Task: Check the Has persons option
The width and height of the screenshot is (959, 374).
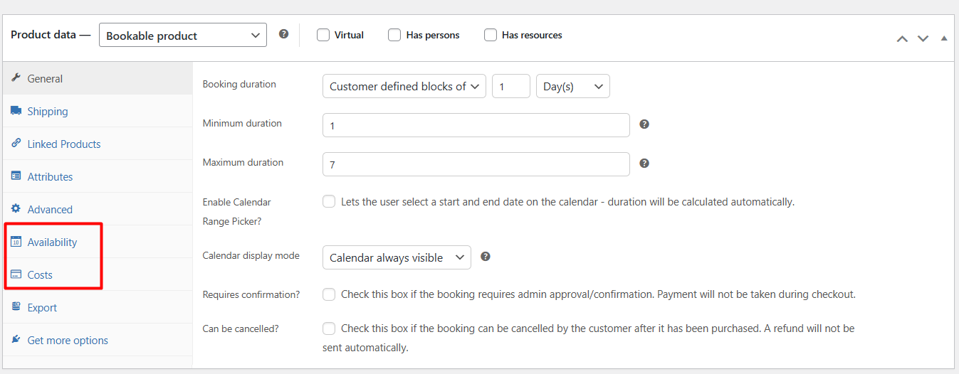Action: [394, 35]
